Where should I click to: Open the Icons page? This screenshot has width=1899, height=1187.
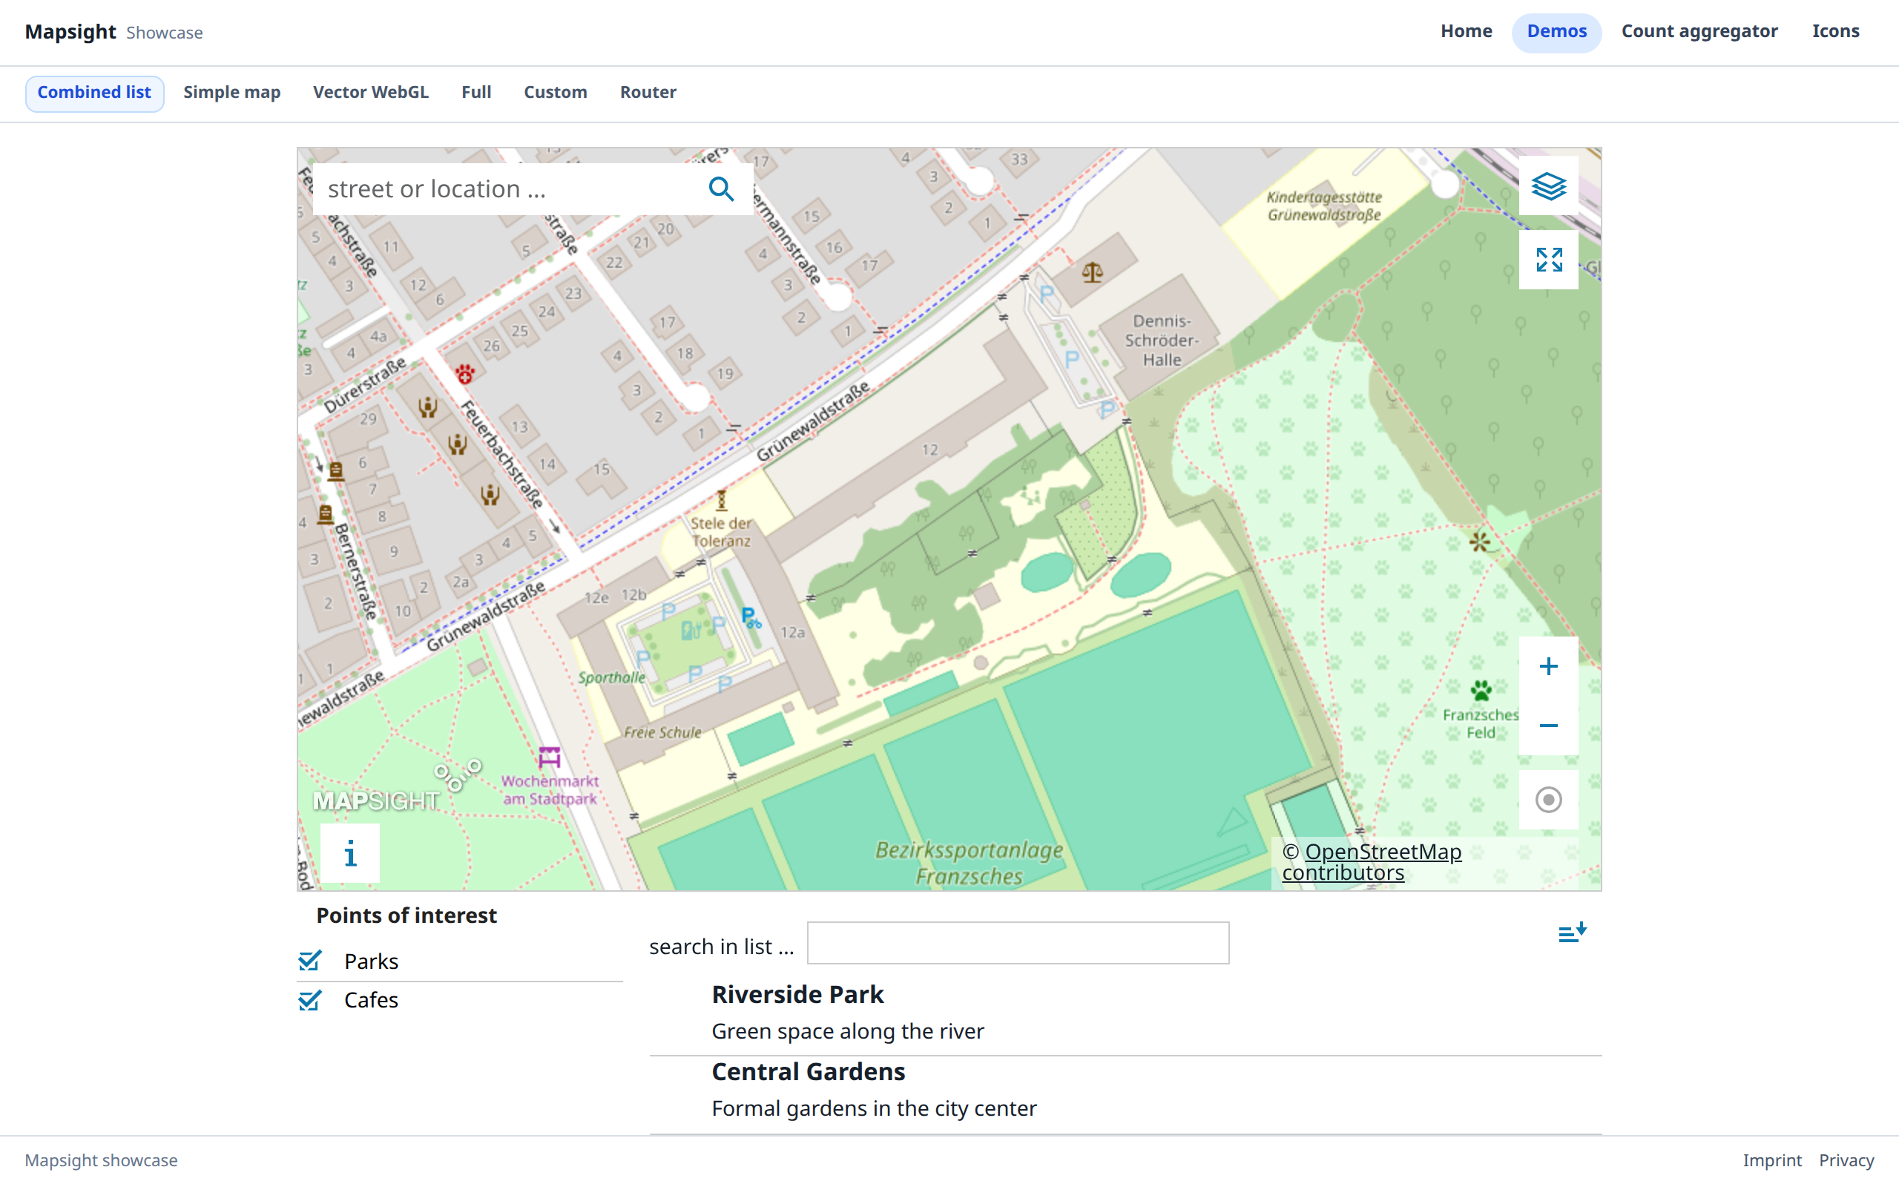coord(1834,31)
